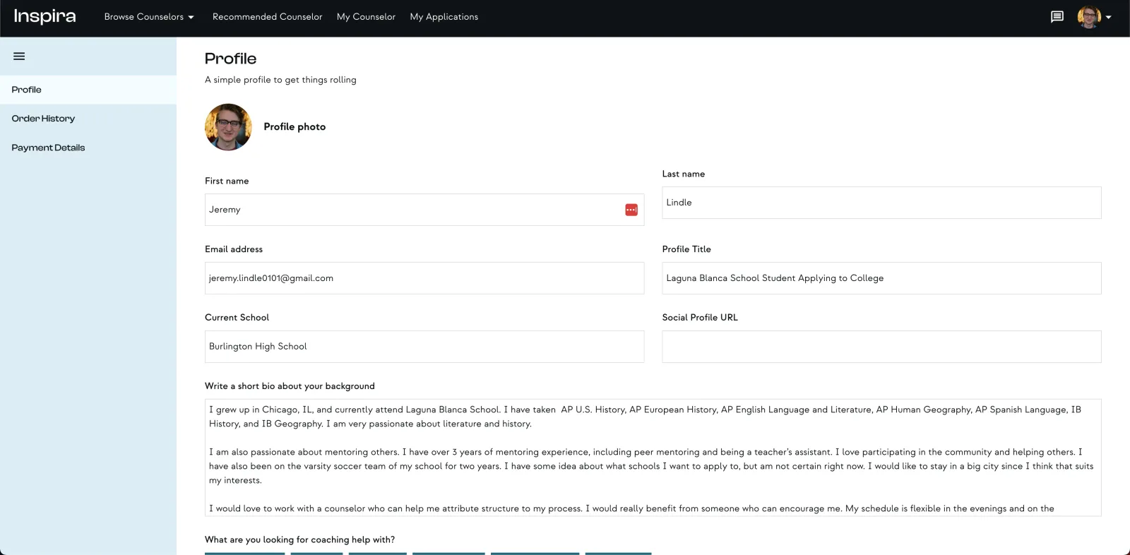The image size is (1130, 555).
Task: Open My Applications page
Action: 444,17
